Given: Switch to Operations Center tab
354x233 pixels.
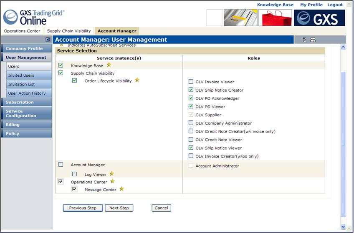Looking at the screenshot, I should (22, 31).
